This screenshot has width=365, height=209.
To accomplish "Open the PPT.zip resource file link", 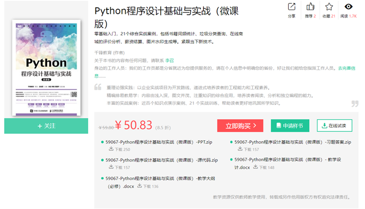I will (x=159, y=142).
